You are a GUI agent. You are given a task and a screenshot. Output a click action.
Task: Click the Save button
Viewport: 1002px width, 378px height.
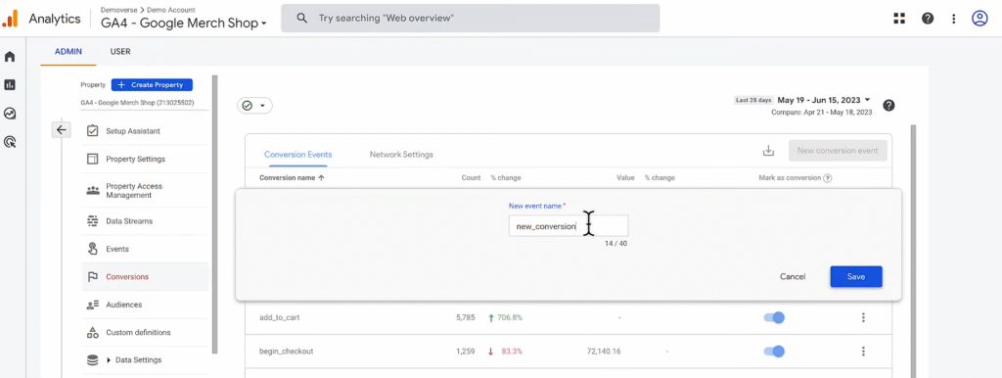[856, 277]
